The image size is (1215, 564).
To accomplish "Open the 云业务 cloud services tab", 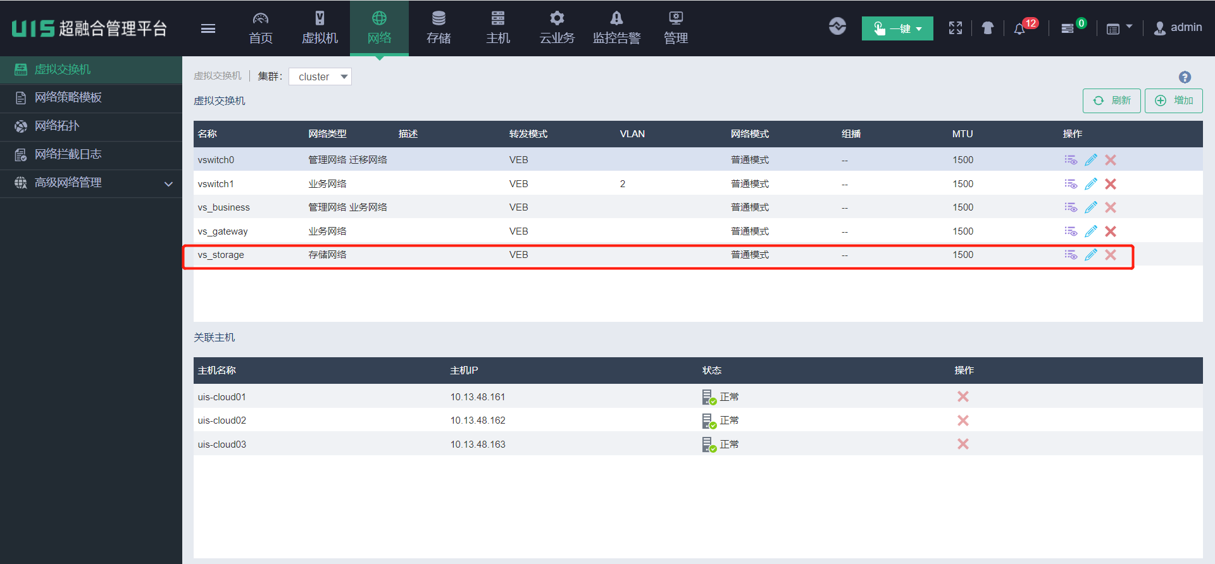I will (x=557, y=28).
